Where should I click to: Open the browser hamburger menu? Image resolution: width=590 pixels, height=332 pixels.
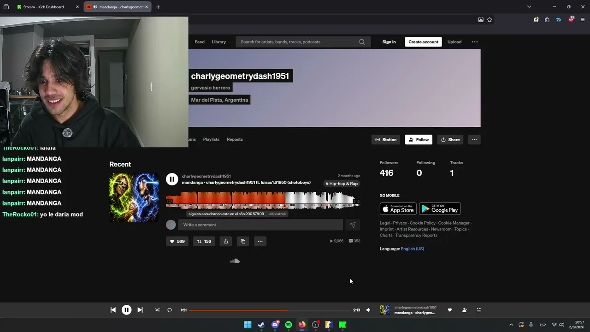click(583, 20)
